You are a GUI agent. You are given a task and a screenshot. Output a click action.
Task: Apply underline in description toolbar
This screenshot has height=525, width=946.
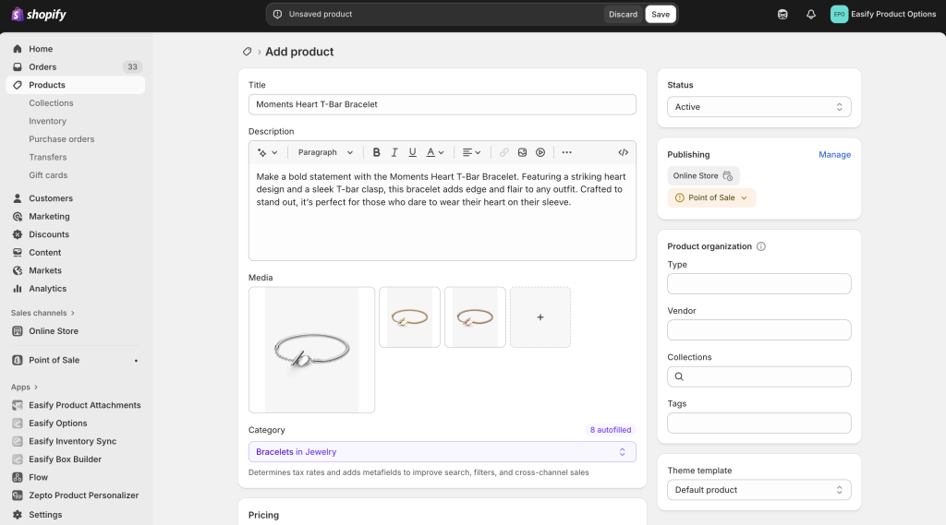[412, 152]
